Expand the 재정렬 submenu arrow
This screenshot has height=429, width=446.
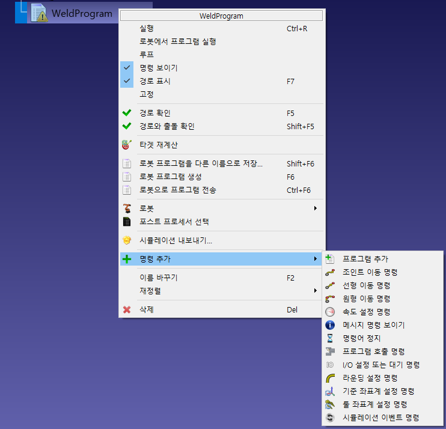coord(315,291)
